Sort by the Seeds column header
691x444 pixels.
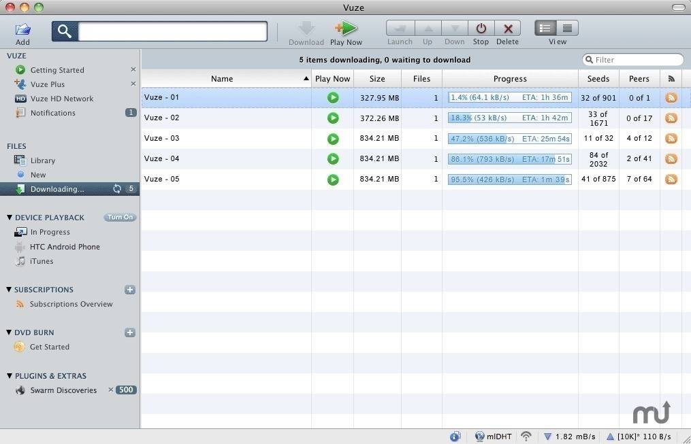click(598, 79)
